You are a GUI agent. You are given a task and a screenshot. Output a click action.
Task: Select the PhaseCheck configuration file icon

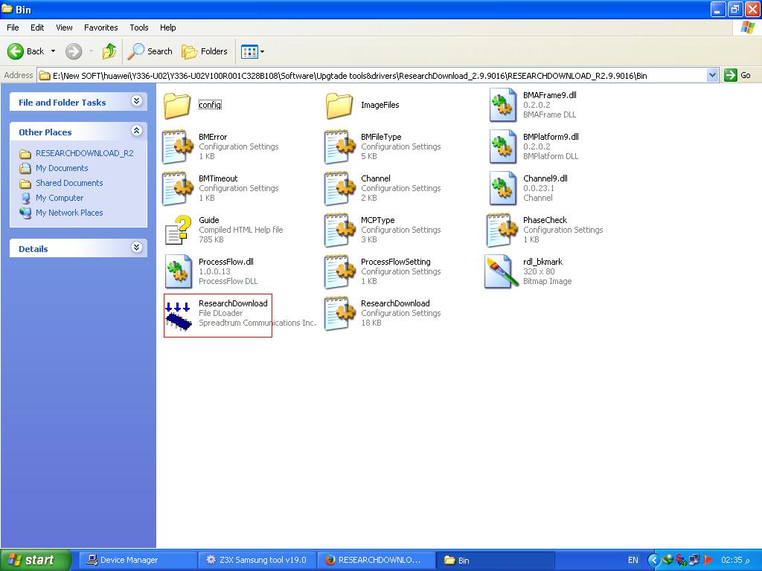click(x=502, y=230)
